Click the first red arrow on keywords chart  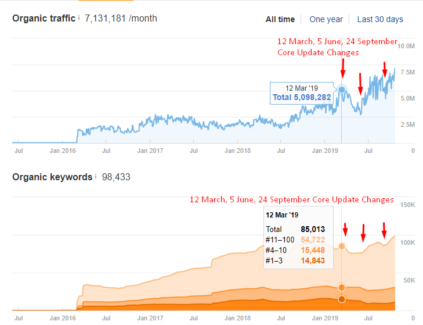(x=345, y=229)
